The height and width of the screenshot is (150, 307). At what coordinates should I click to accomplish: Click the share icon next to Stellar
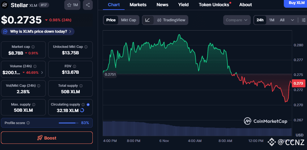coord(88,5)
